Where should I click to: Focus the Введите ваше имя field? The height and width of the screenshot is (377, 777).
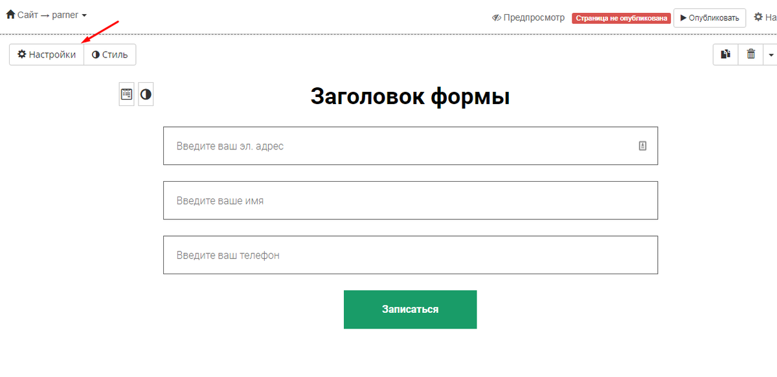point(411,200)
